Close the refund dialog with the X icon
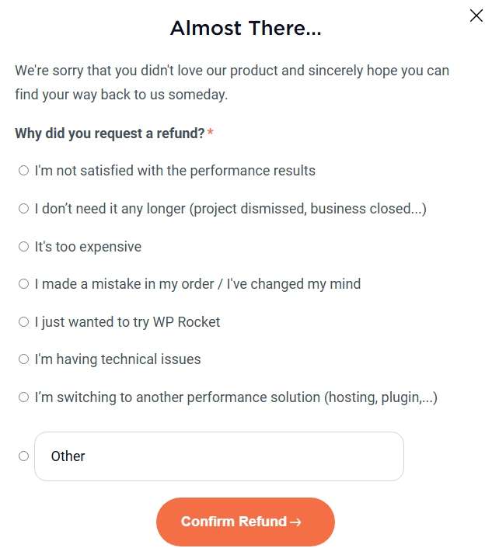 pos(476,16)
